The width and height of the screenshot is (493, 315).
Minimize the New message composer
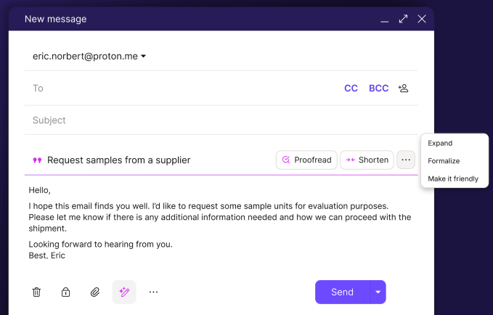click(x=385, y=20)
